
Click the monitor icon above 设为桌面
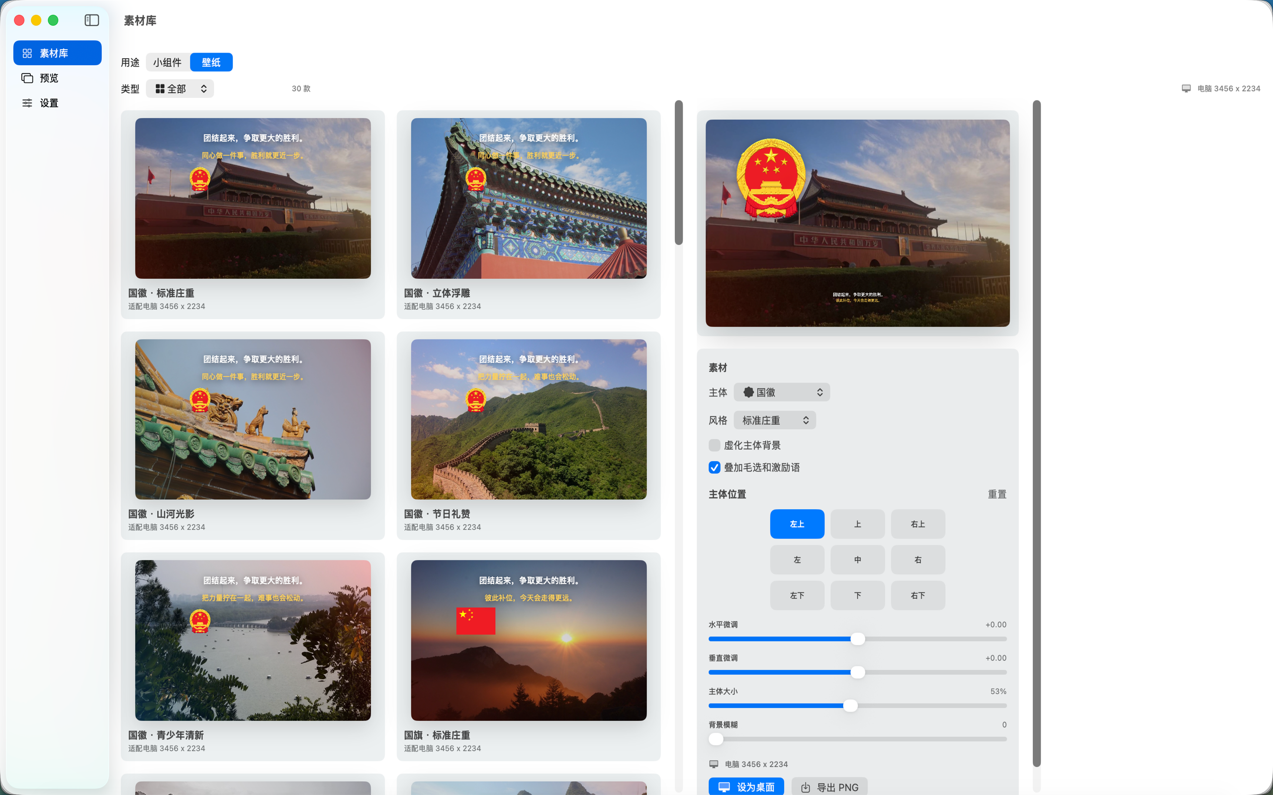point(714,764)
